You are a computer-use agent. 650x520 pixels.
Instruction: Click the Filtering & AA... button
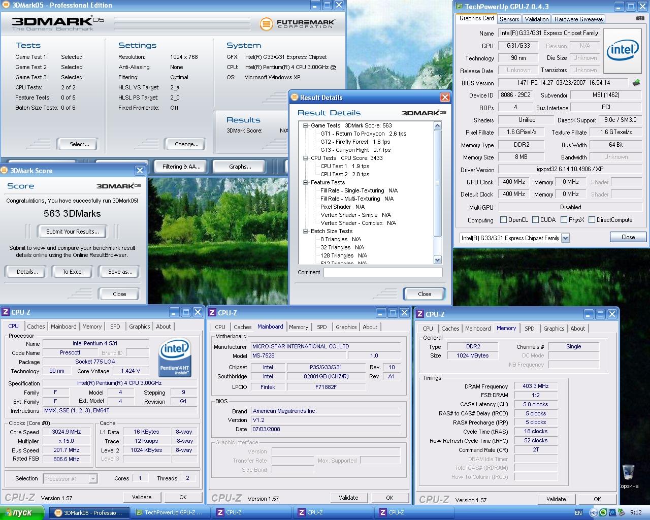point(181,167)
